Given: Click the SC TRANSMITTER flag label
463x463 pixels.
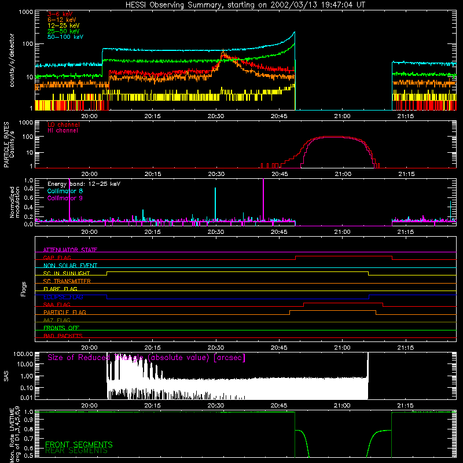Looking at the screenshot, I should pos(67,281).
